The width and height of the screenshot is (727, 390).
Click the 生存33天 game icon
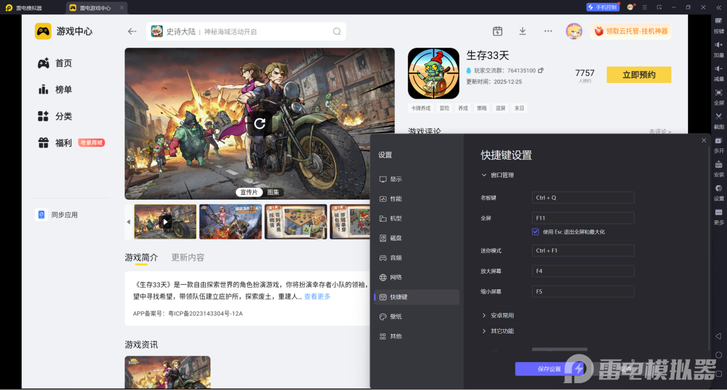pyautogui.click(x=434, y=74)
